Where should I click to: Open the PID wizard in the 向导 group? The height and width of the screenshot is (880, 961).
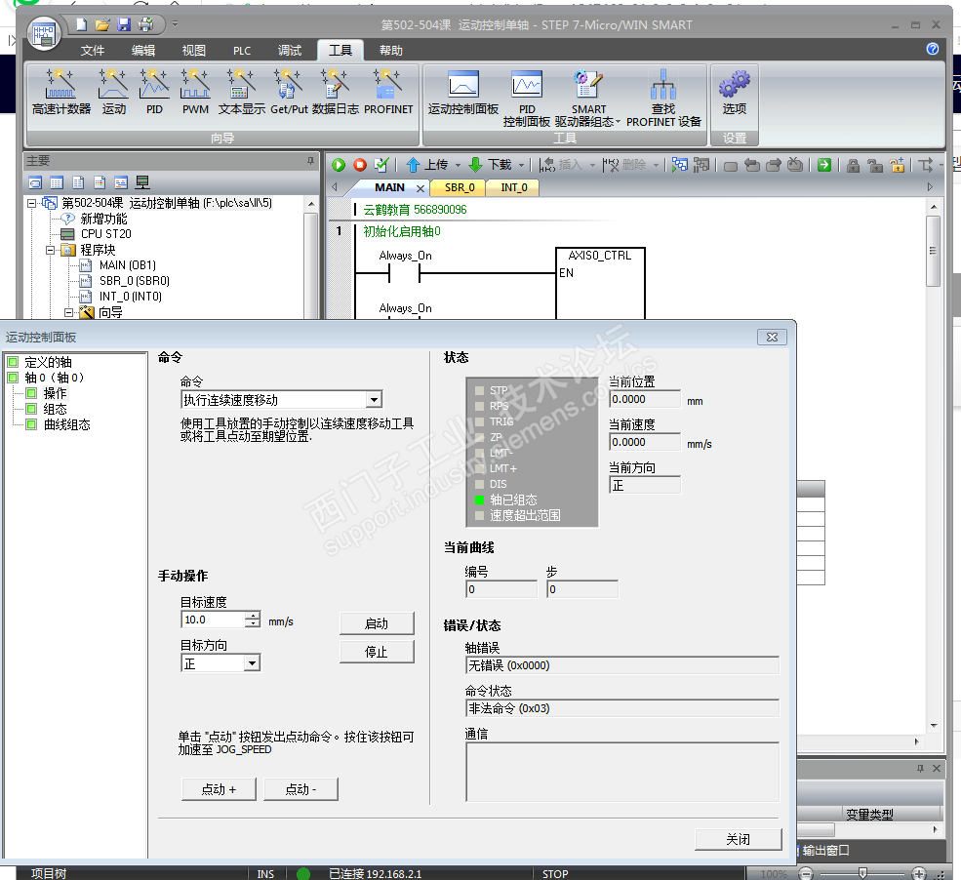pyautogui.click(x=154, y=92)
